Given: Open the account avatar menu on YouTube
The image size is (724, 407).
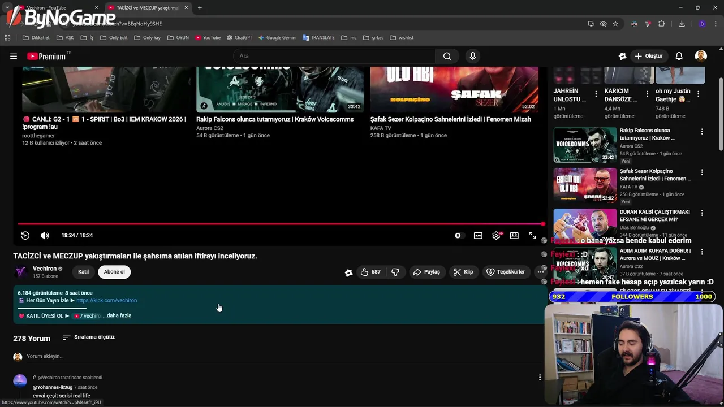Looking at the screenshot, I should point(701,56).
